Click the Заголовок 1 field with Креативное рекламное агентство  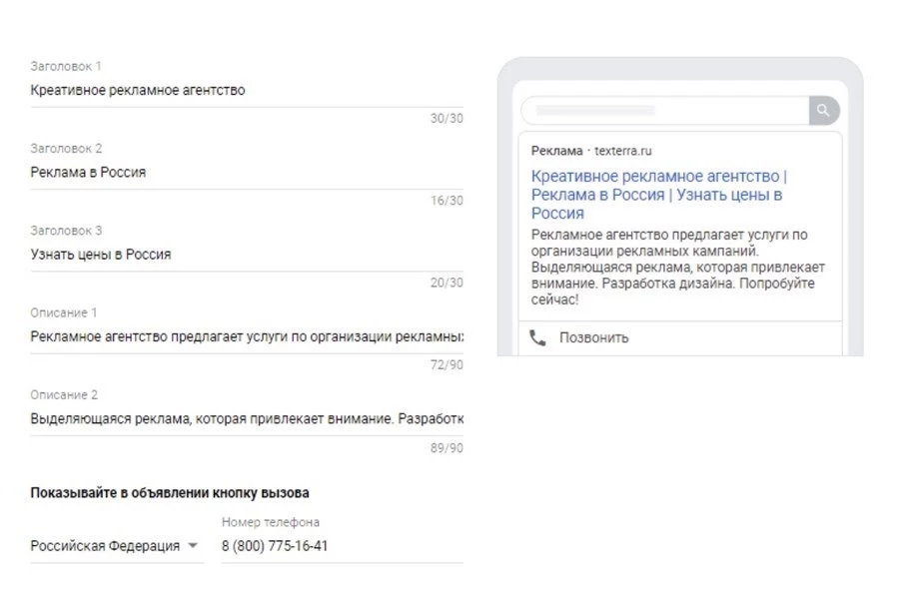(x=245, y=91)
